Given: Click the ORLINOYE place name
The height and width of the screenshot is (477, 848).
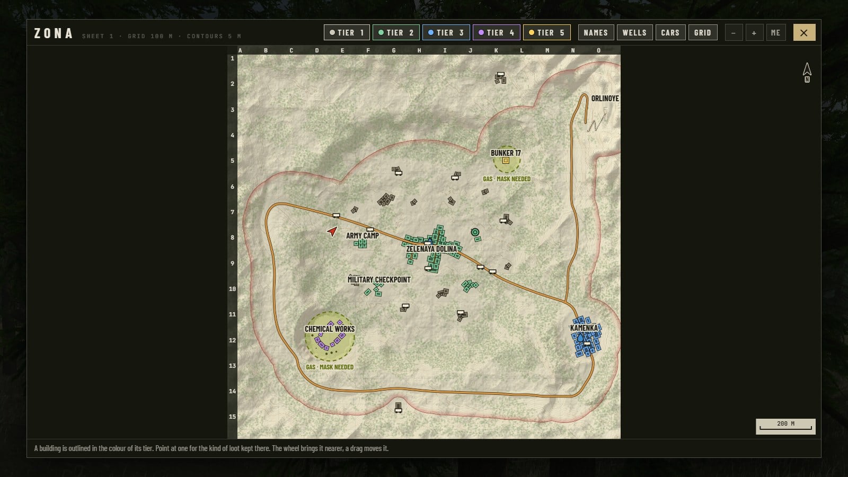Looking at the screenshot, I should [605, 99].
